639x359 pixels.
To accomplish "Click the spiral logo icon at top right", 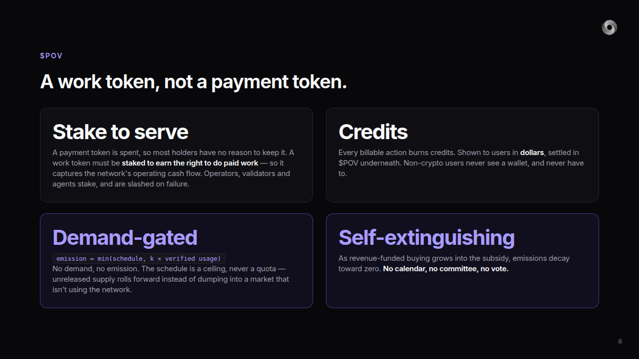I will click(x=609, y=27).
